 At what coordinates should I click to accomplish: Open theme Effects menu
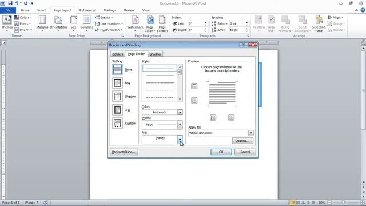tap(23, 30)
